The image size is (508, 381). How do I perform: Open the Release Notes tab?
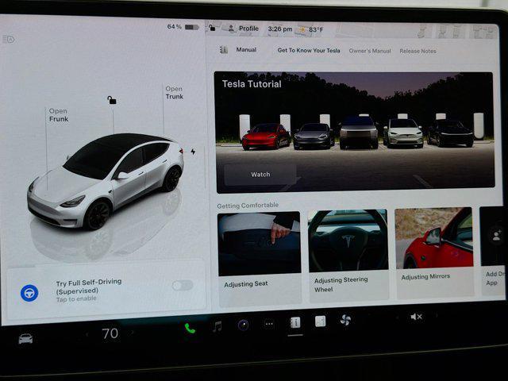tap(418, 51)
